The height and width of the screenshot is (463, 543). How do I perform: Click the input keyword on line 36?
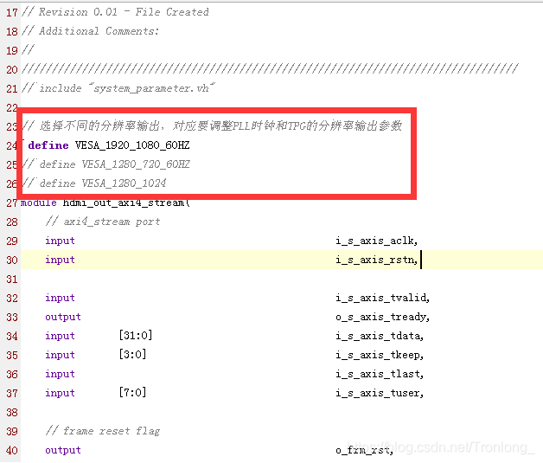(x=60, y=374)
